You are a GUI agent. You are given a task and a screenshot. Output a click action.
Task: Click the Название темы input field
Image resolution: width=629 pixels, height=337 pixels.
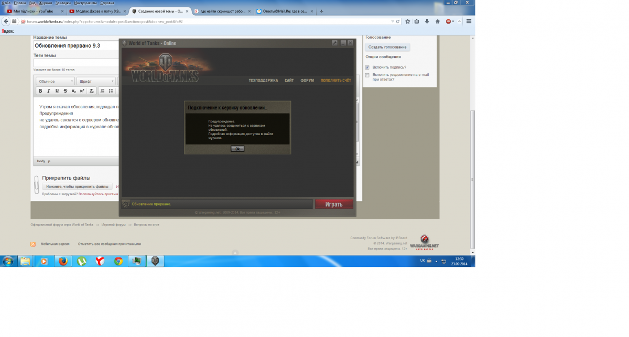point(77,46)
